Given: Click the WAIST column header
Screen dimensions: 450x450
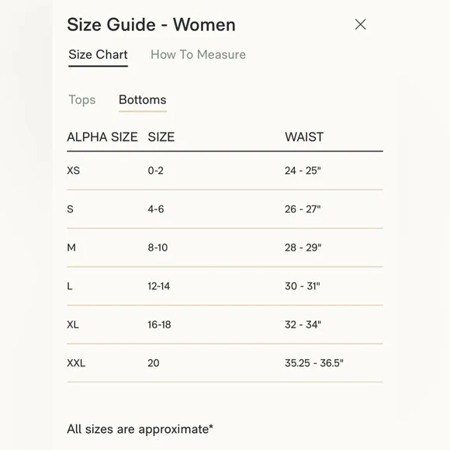Looking at the screenshot, I should click(304, 137).
